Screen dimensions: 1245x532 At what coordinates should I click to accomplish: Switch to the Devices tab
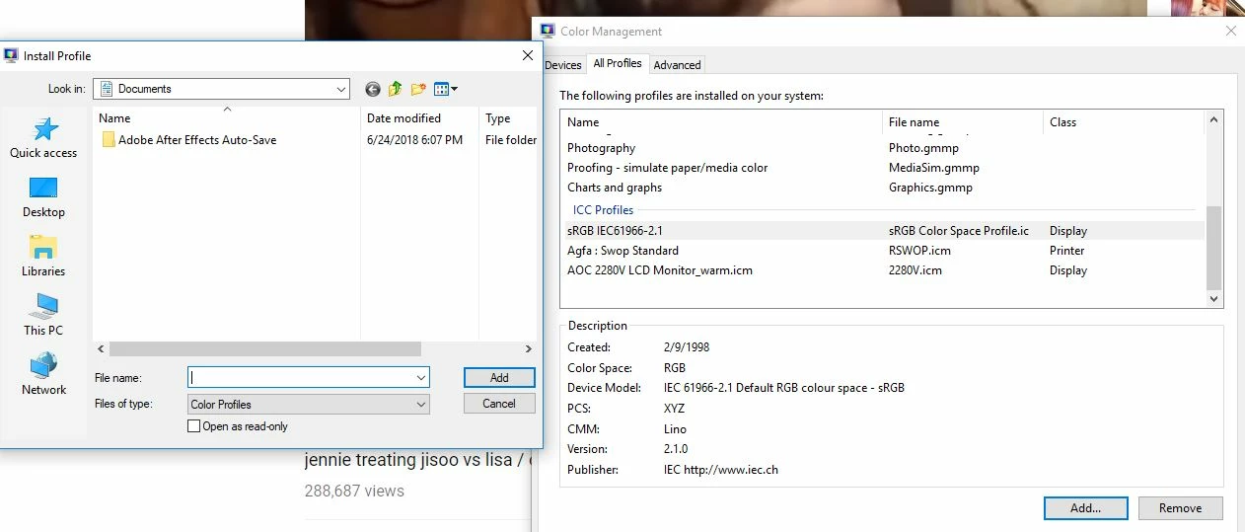click(562, 65)
